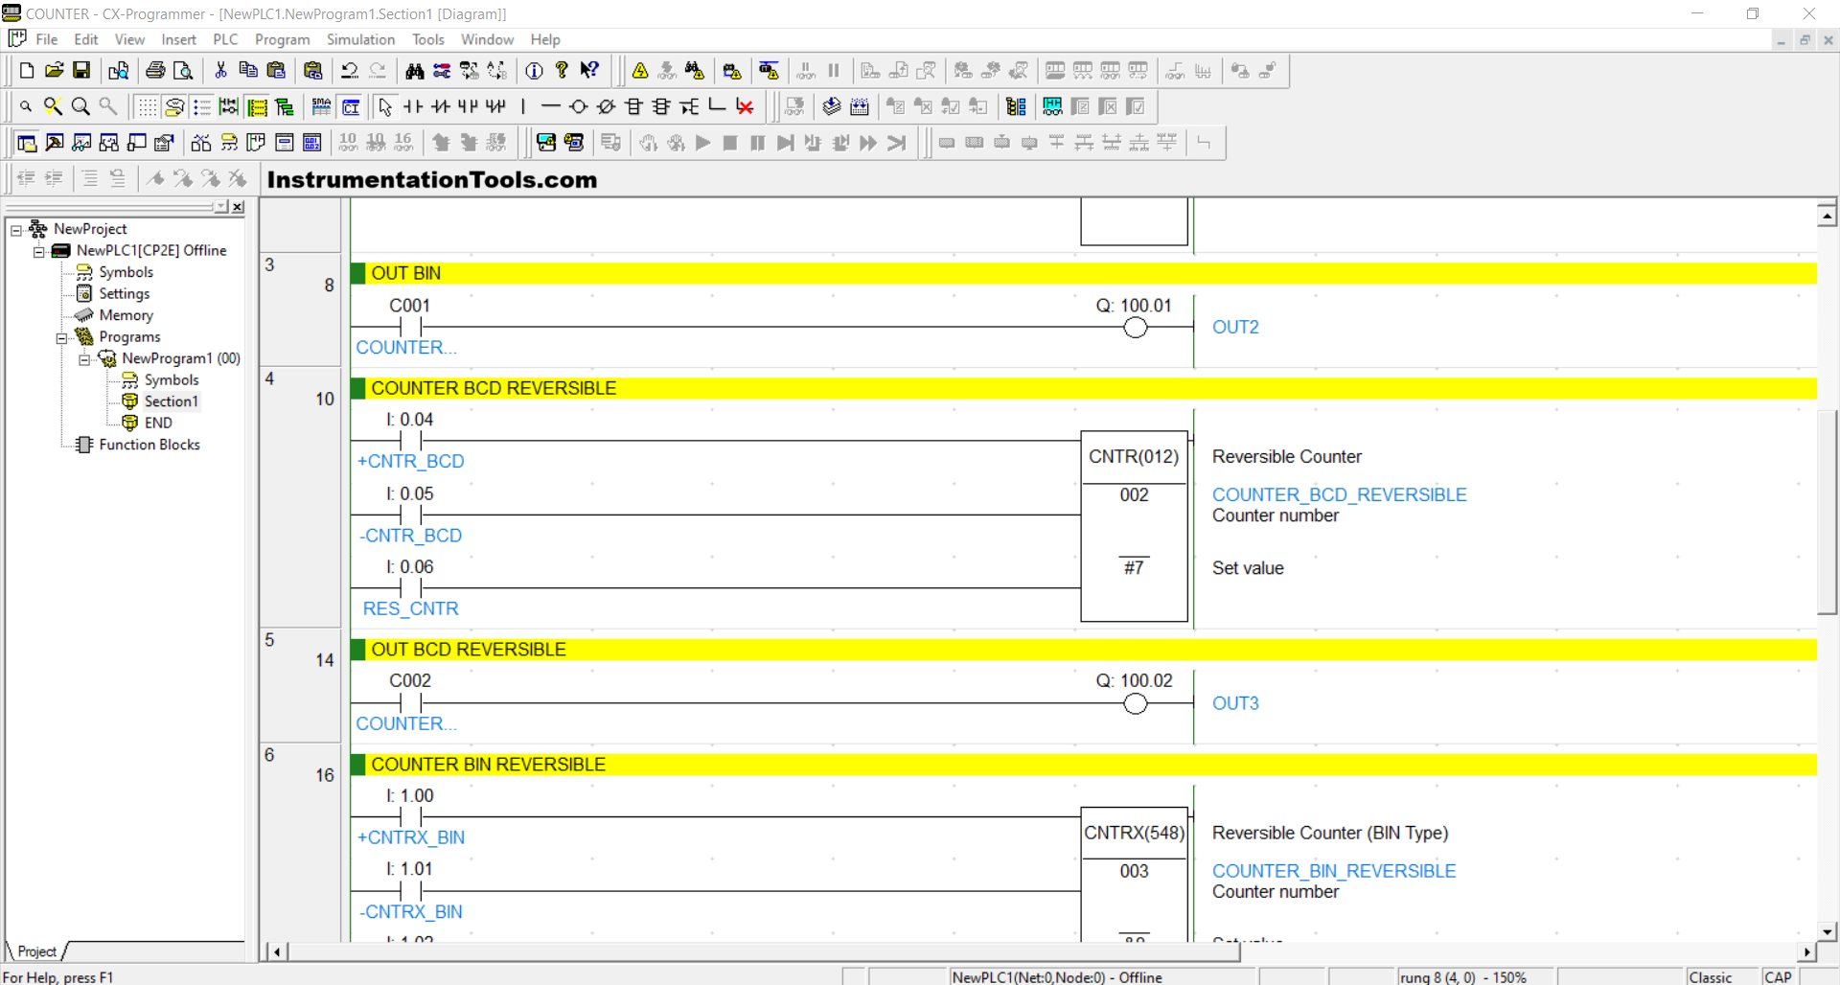The height and width of the screenshot is (985, 1840).
Task: Collapse the NewPLC1[CP2E] Offline node
Action: [39, 251]
